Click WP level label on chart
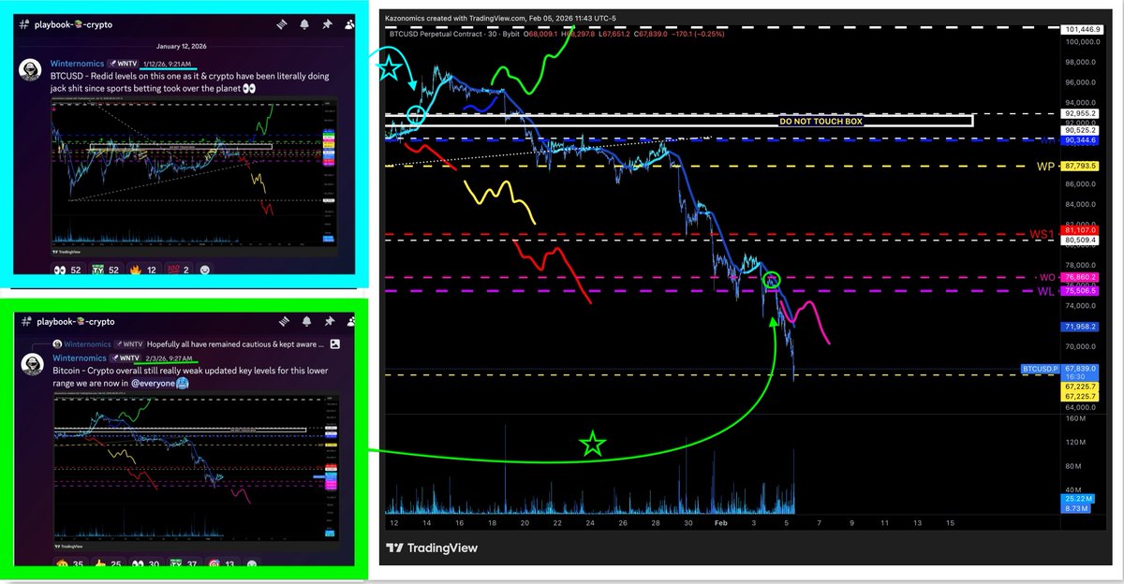 tap(1045, 167)
